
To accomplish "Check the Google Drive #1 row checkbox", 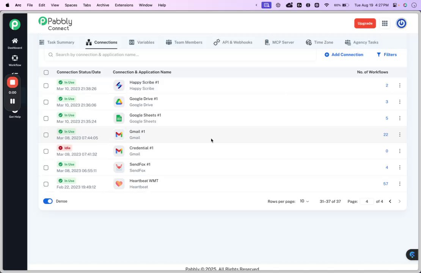I will (46, 102).
